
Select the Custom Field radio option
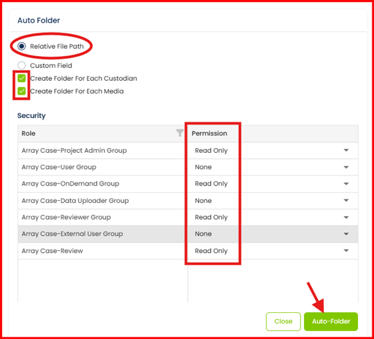coord(21,65)
